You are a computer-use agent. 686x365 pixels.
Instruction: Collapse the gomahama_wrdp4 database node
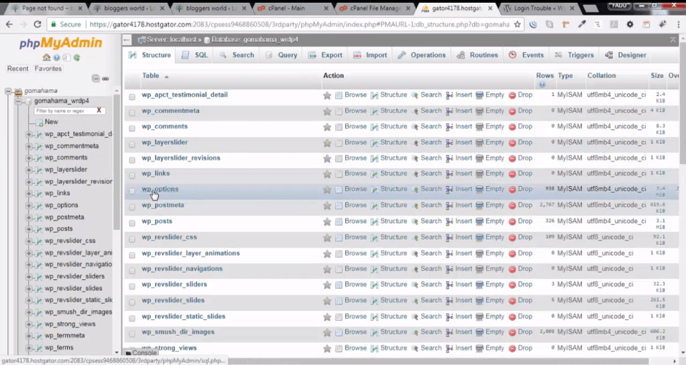[18, 101]
